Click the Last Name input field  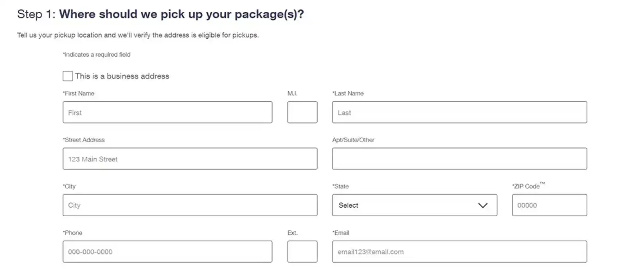click(459, 113)
